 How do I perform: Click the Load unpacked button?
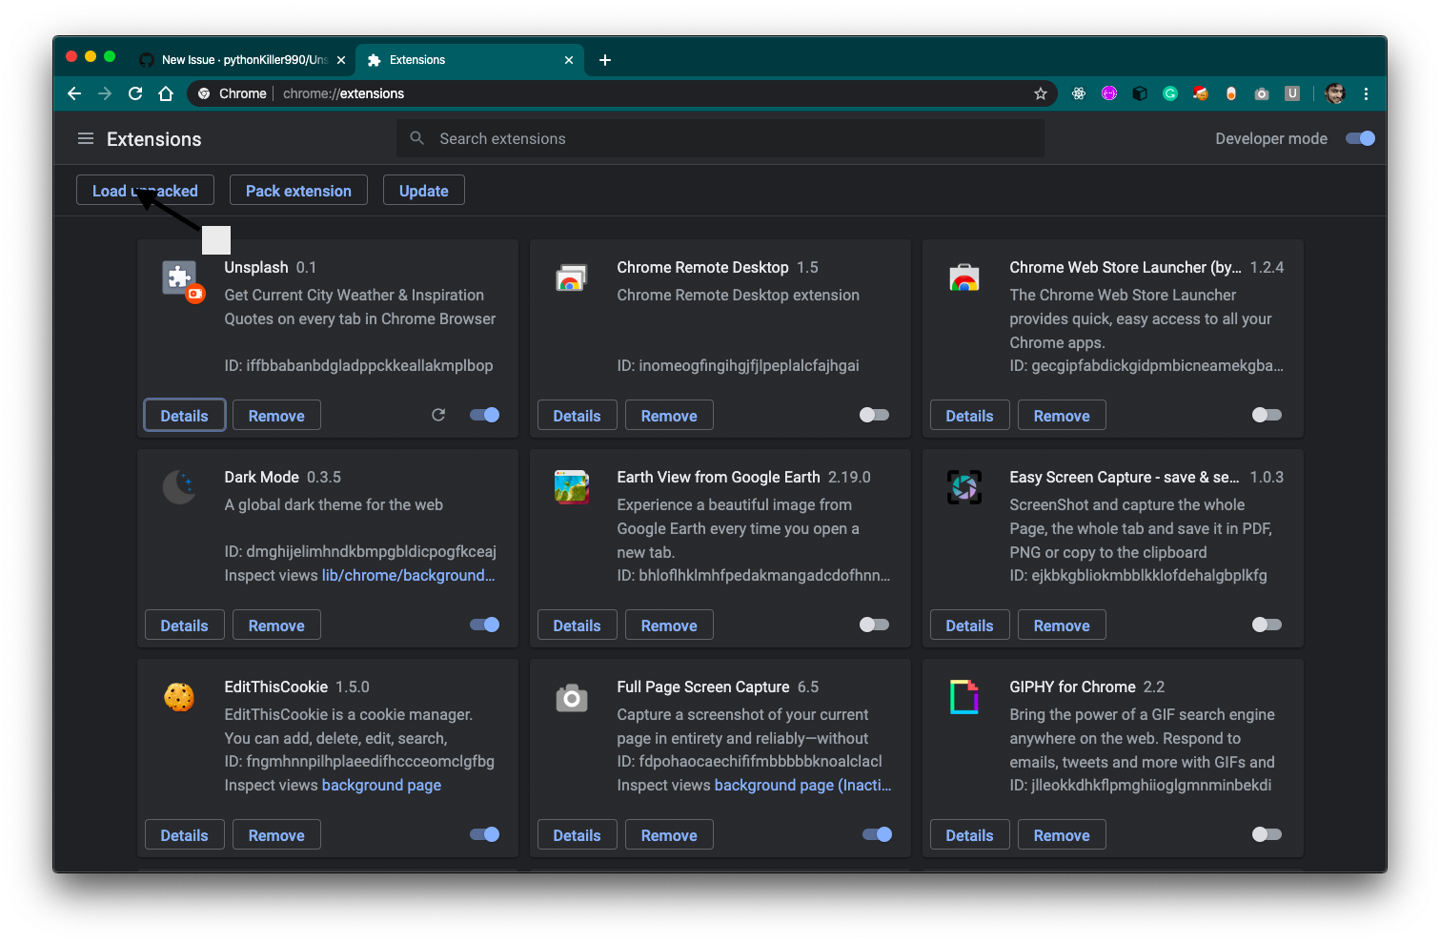145,191
